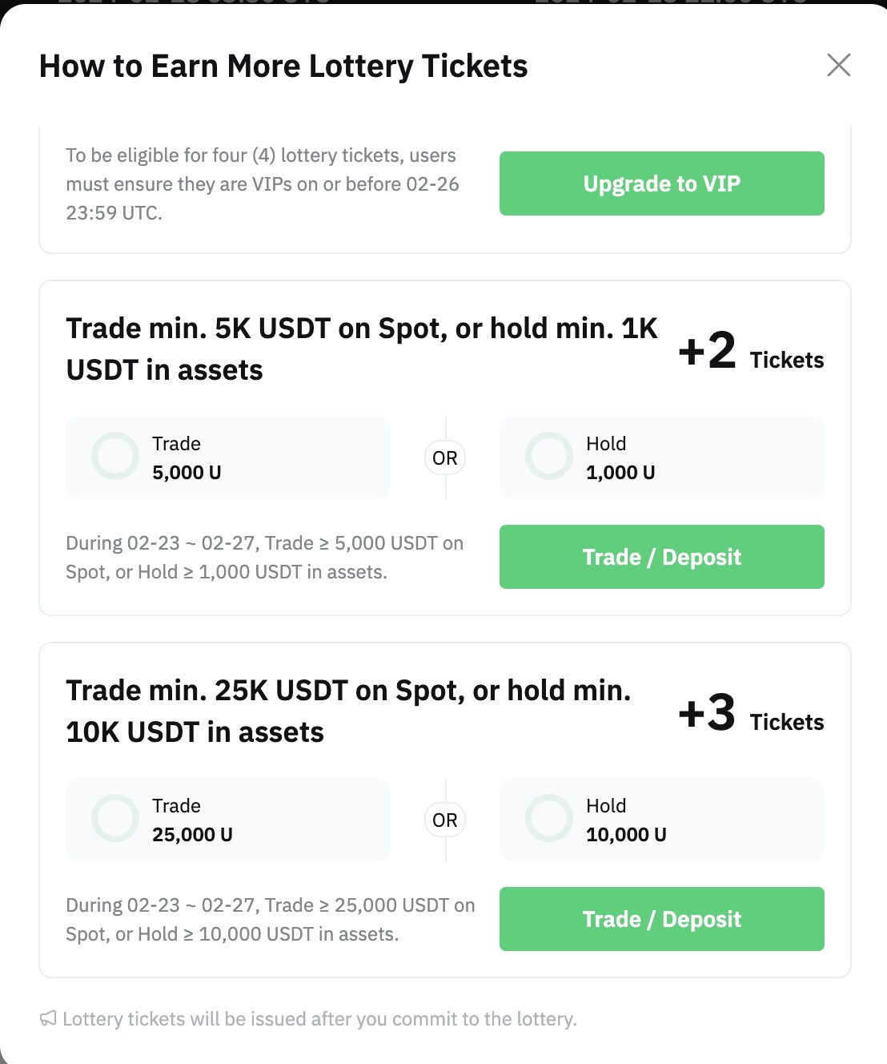
Task: Click the lottery tickets issued notice text
Action: (319, 1019)
